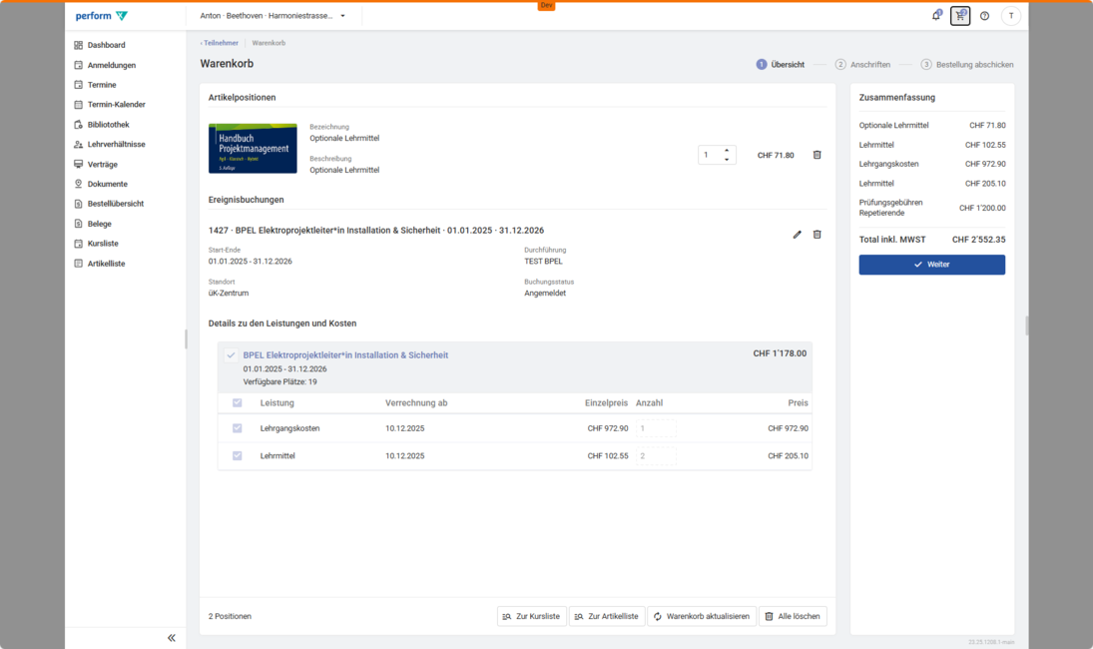The width and height of the screenshot is (1093, 649).
Task: Toggle the Lehrgangskosten checkbox
Action: point(237,428)
